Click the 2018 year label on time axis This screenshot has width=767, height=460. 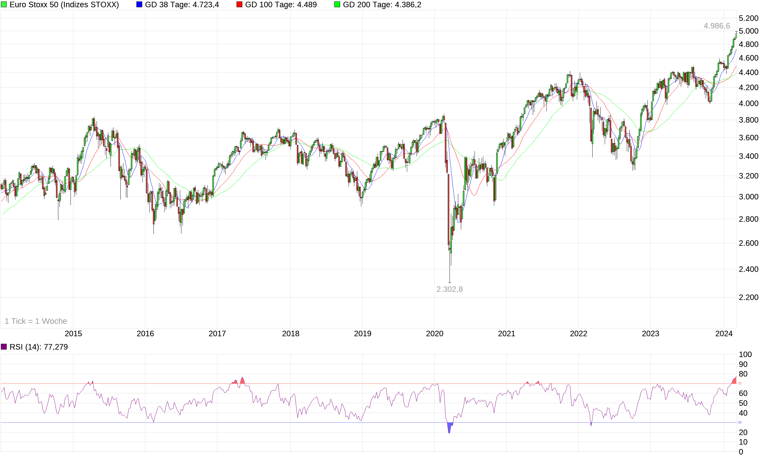click(291, 334)
